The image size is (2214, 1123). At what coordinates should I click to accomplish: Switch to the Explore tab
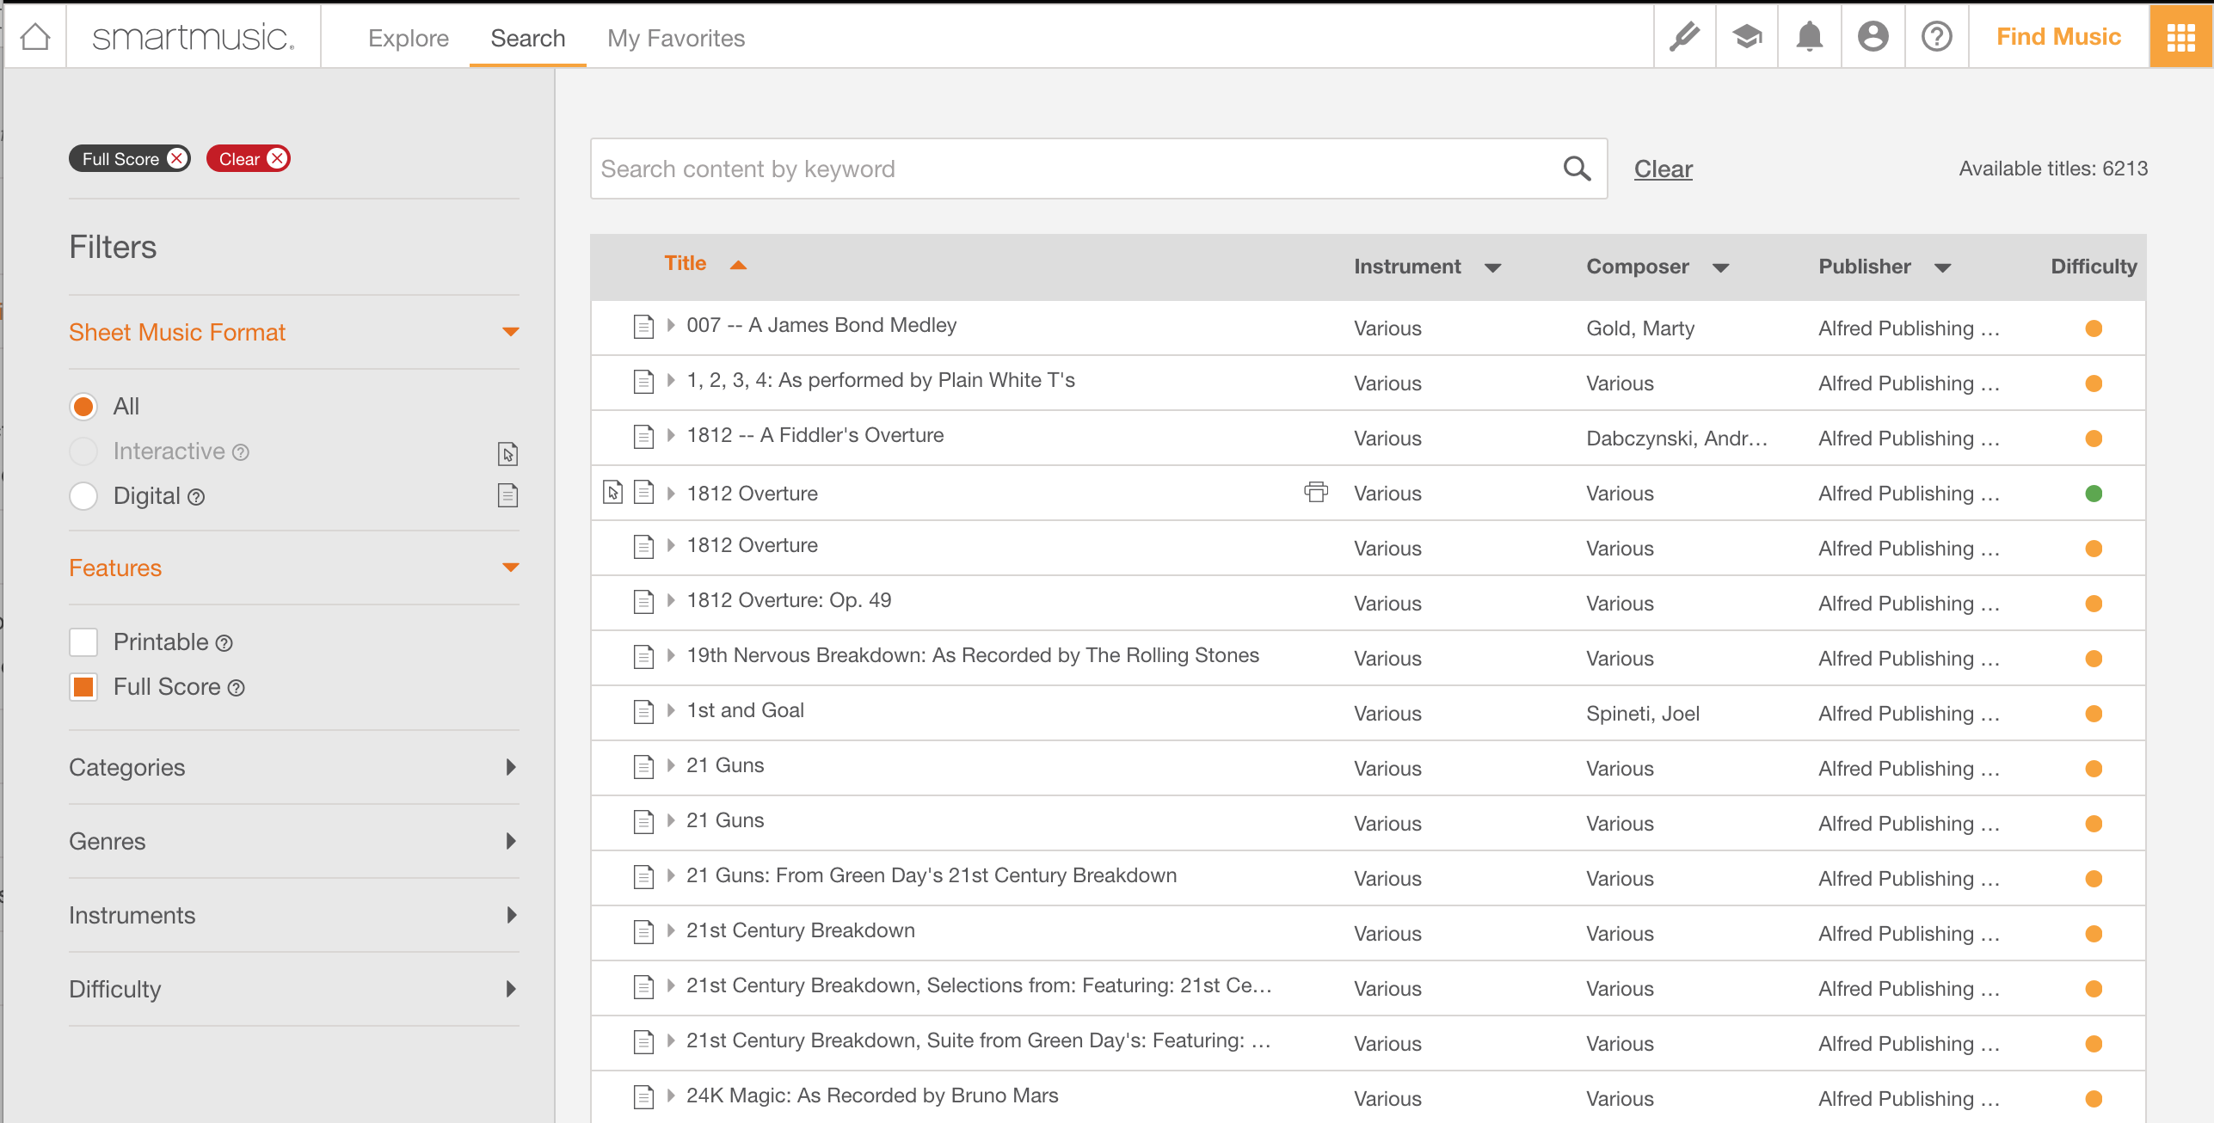coord(409,38)
